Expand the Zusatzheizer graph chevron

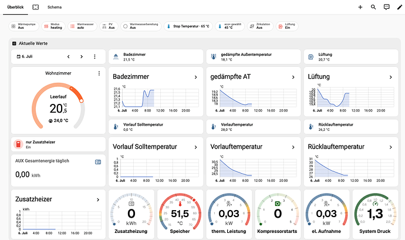point(98,200)
